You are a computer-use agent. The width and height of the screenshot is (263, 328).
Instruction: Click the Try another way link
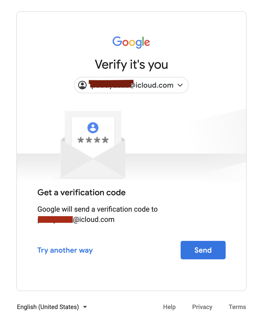coord(65,250)
